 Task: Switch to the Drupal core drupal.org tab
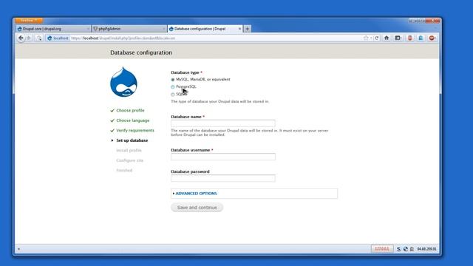pos(53,29)
